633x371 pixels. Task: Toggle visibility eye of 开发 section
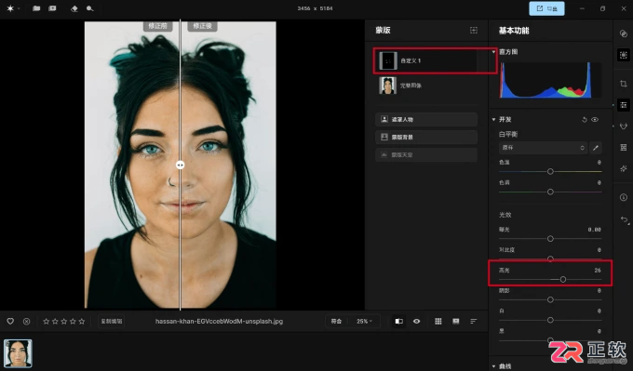point(595,119)
